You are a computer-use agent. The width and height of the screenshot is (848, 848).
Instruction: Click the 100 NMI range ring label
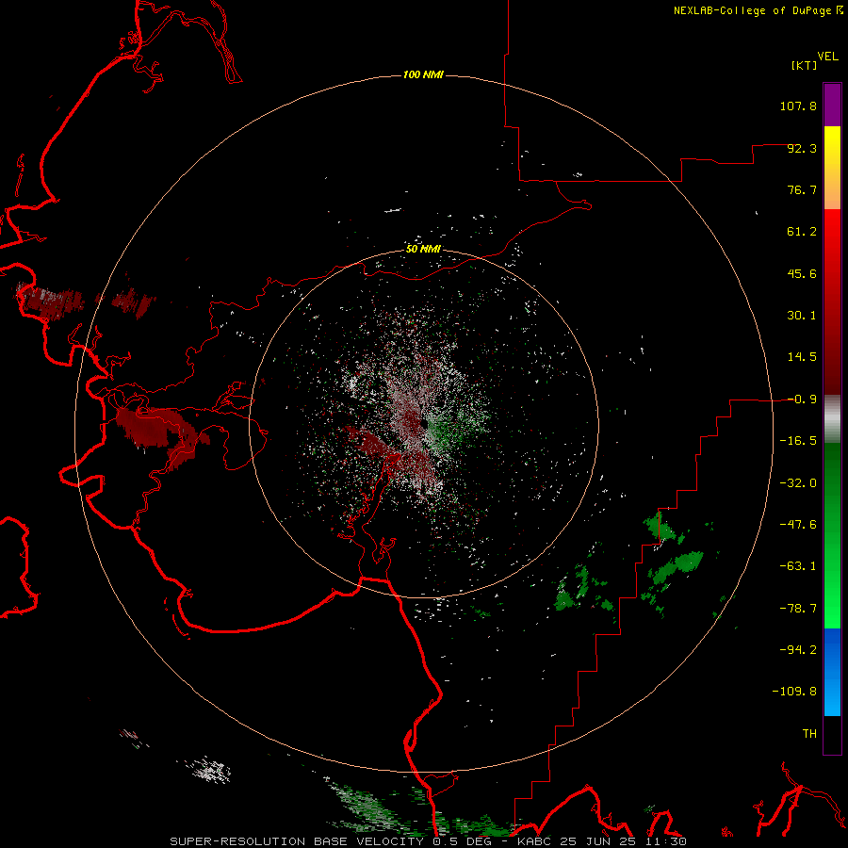(x=423, y=74)
